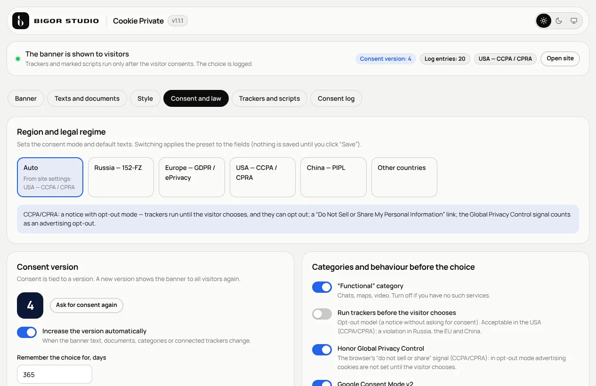Enable Run trackers before the visitor chooses
Image resolution: width=596 pixels, height=386 pixels.
[322, 314]
